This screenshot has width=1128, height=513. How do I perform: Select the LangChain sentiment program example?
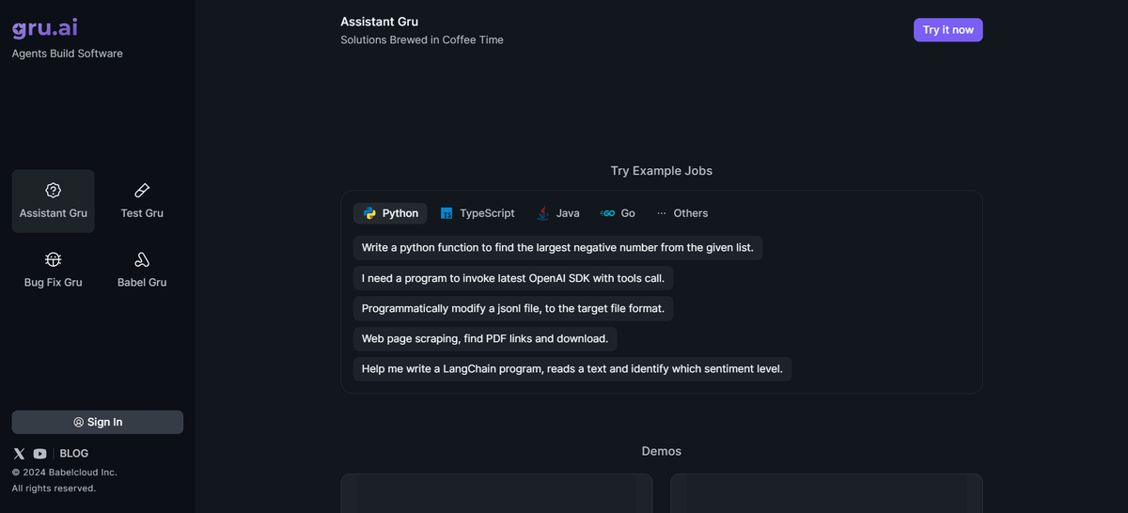coord(572,368)
